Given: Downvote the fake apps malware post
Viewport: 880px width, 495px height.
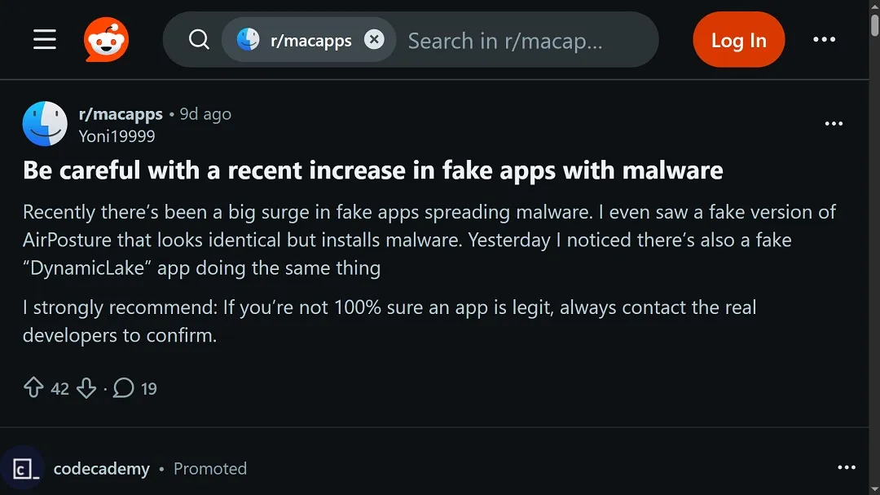Looking at the screenshot, I should [x=87, y=388].
